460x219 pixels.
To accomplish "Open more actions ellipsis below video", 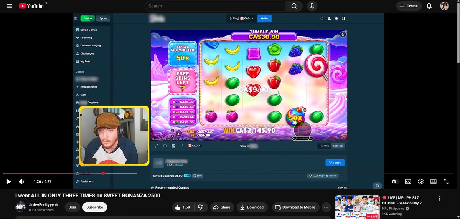I will [x=326, y=207].
